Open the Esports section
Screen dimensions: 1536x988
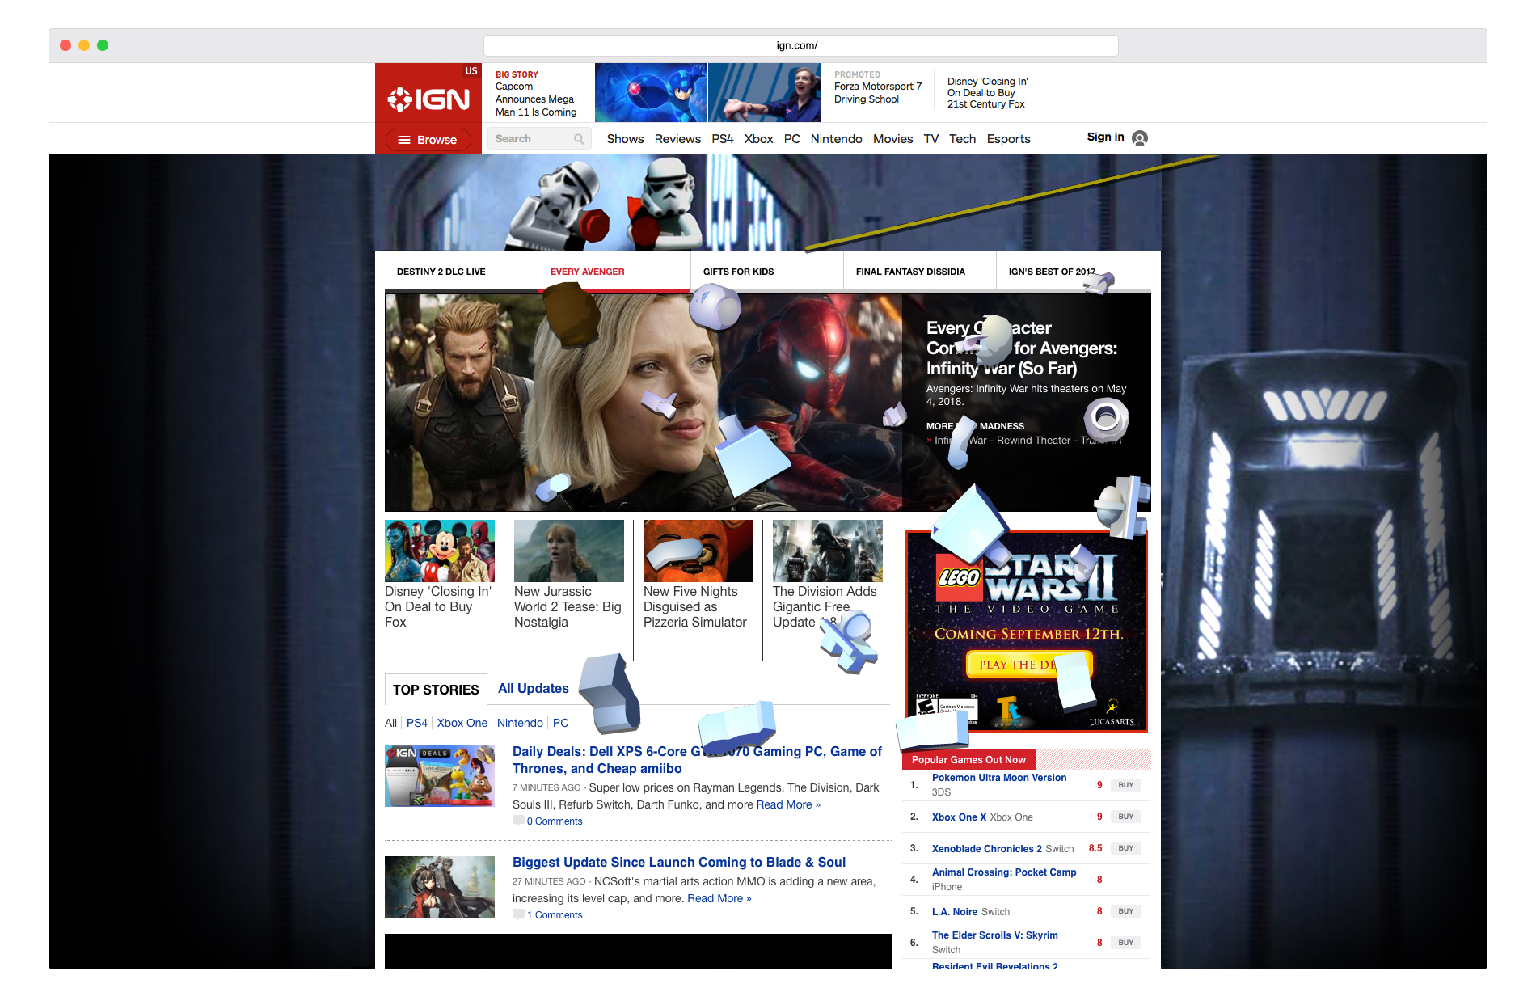(x=1008, y=139)
